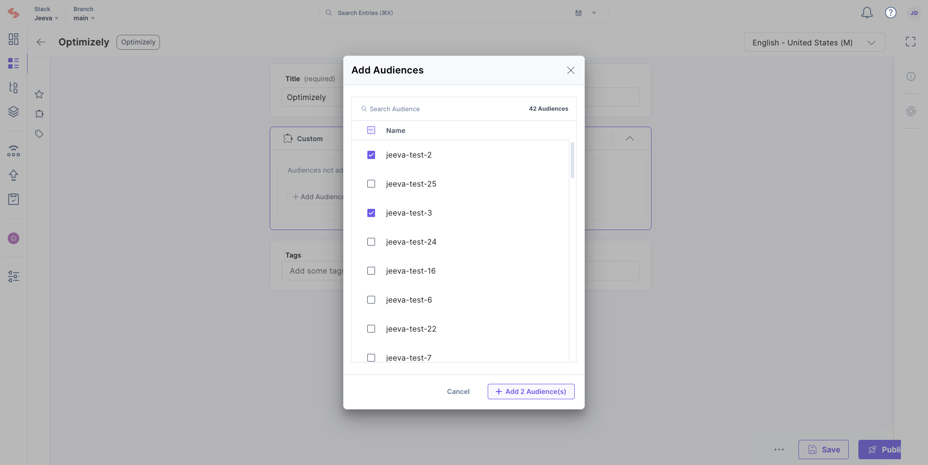This screenshot has height=465, width=928.
Task: Open the dashboard grid icon in sidebar
Action: pos(14,39)
